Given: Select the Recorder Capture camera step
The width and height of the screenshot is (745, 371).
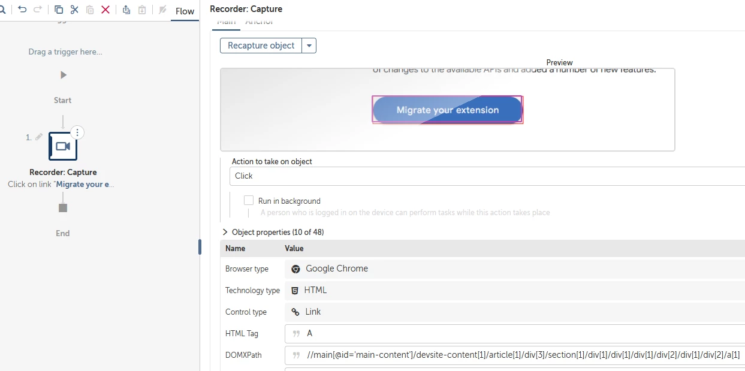Looking at the screenshot, I should (63, 146).
